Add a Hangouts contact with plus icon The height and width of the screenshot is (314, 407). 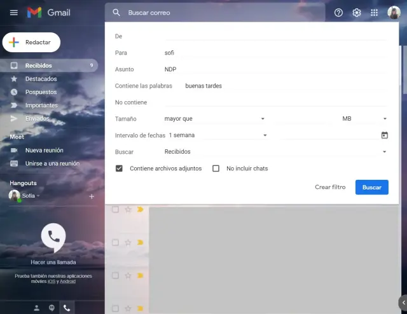point(92,196)
